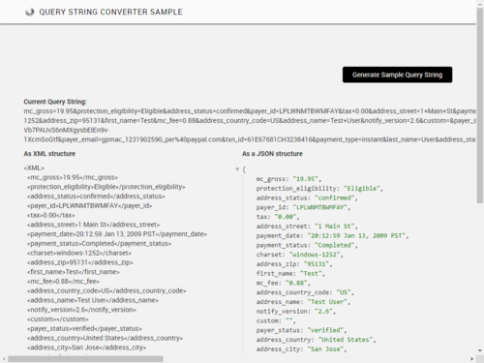Click the XML address_zip 95131 line
The height and width of the screenshot is (363, 484).
(x=80, y=262)
